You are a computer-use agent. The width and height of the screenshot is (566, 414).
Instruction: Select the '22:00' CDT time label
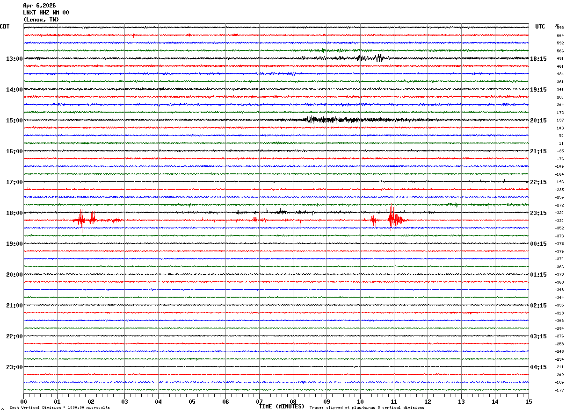pos(15,336)
